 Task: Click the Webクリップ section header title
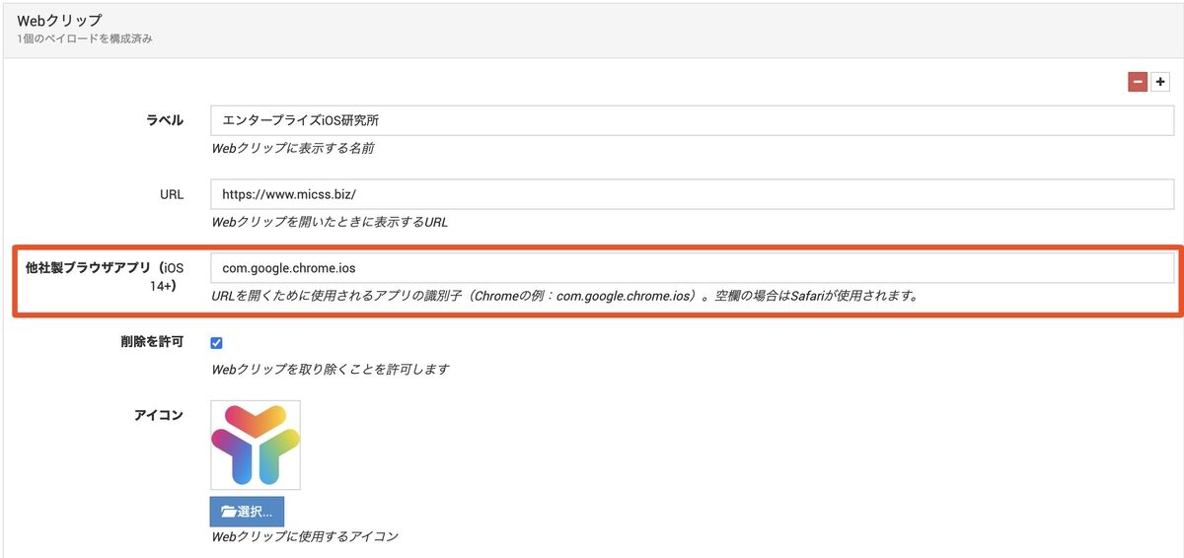point(60,20)
